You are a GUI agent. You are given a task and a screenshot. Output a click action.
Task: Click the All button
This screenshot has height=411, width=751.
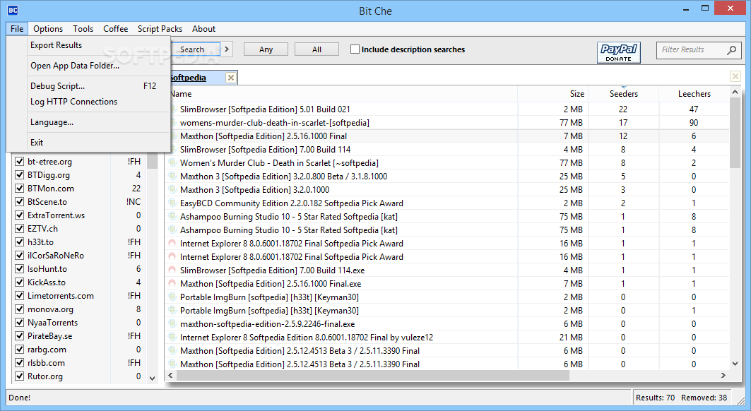[317, 49]
